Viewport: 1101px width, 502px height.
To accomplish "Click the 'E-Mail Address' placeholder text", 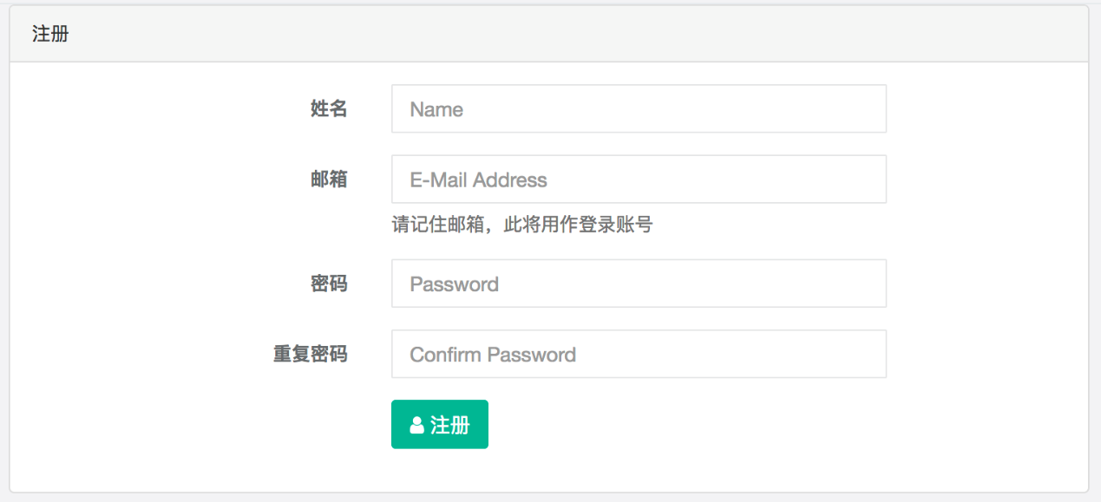I will coord(478,180).
